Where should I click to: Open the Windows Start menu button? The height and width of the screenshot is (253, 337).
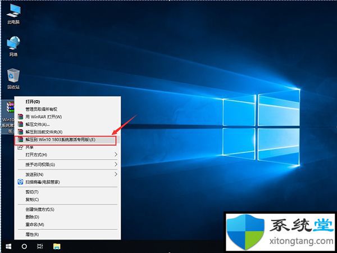click(x=8, y=246)
